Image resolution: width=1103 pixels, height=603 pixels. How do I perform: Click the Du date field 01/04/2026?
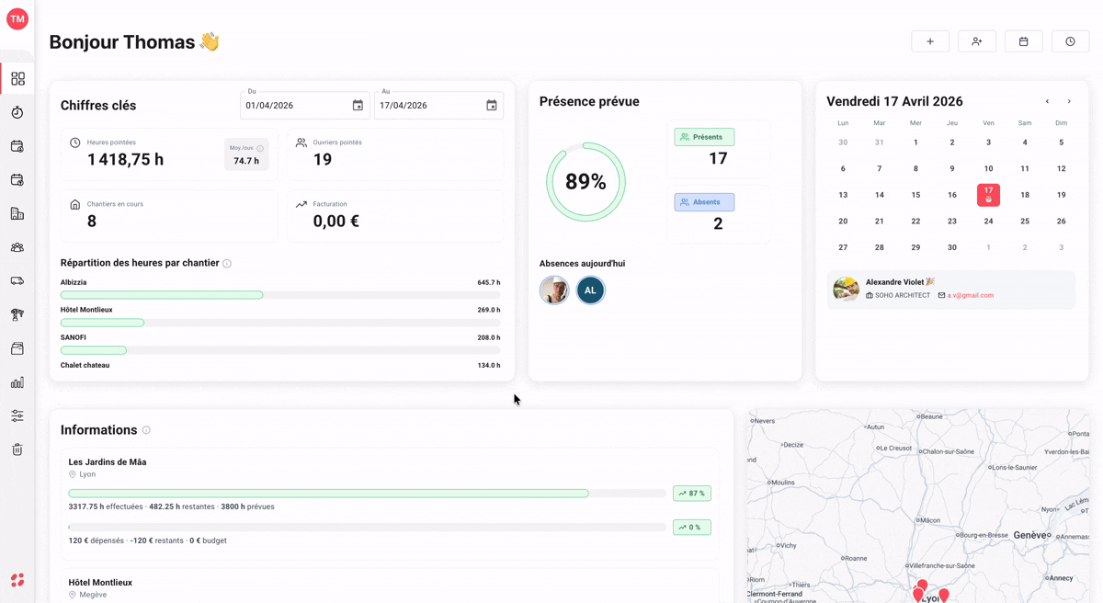(x=305, y=106)
